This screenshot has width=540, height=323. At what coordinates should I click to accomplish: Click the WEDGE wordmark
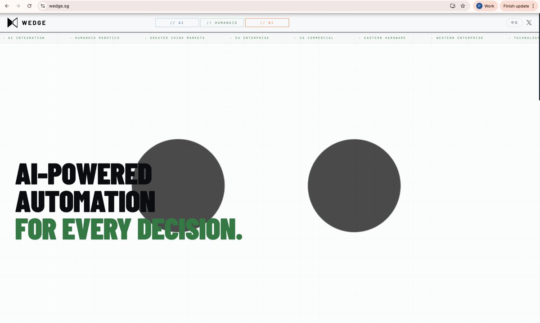point(33,22)
